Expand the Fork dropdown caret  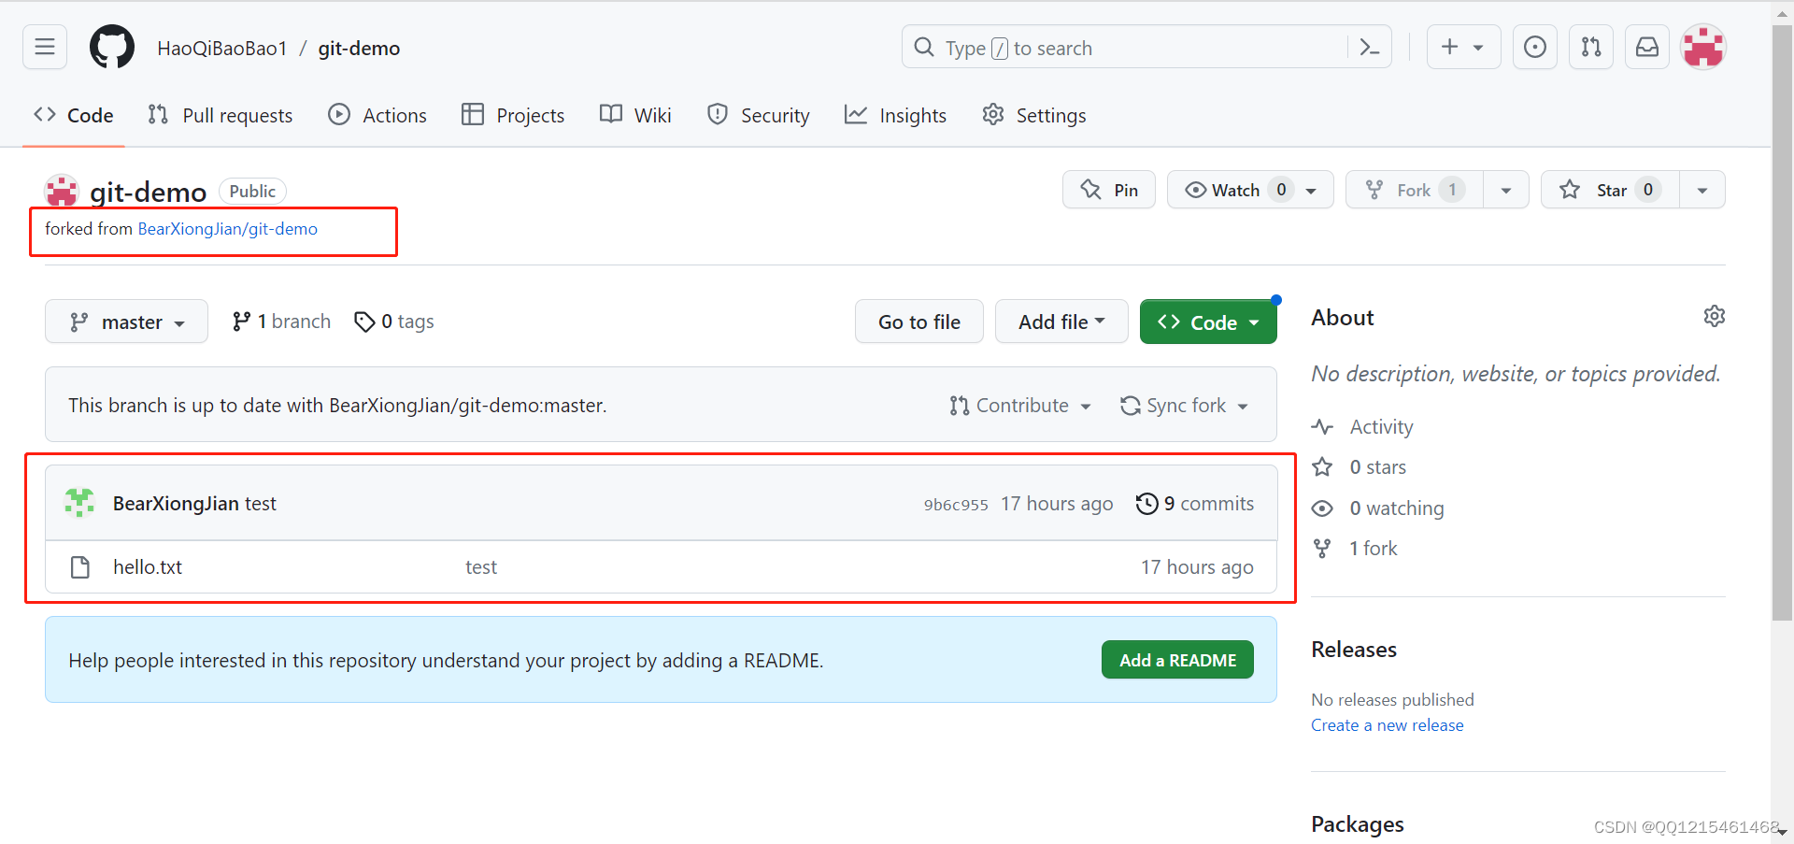(x=1506, y=190)
